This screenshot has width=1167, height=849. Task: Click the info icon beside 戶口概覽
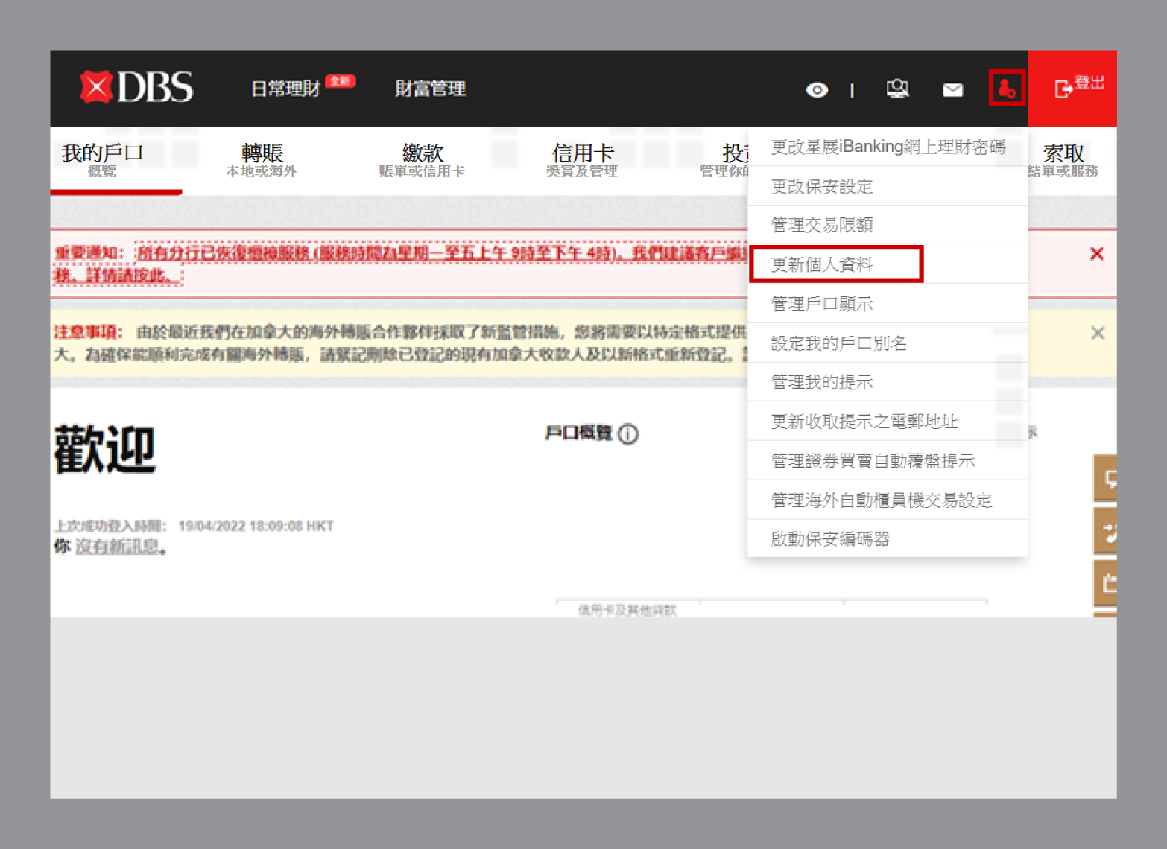pyautogui.click(x=628, y=433)
